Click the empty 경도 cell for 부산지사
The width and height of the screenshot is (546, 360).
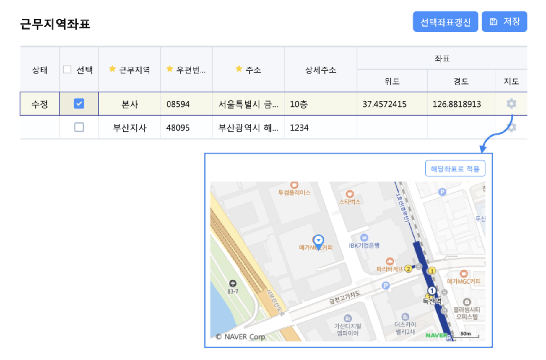point(461,128)
